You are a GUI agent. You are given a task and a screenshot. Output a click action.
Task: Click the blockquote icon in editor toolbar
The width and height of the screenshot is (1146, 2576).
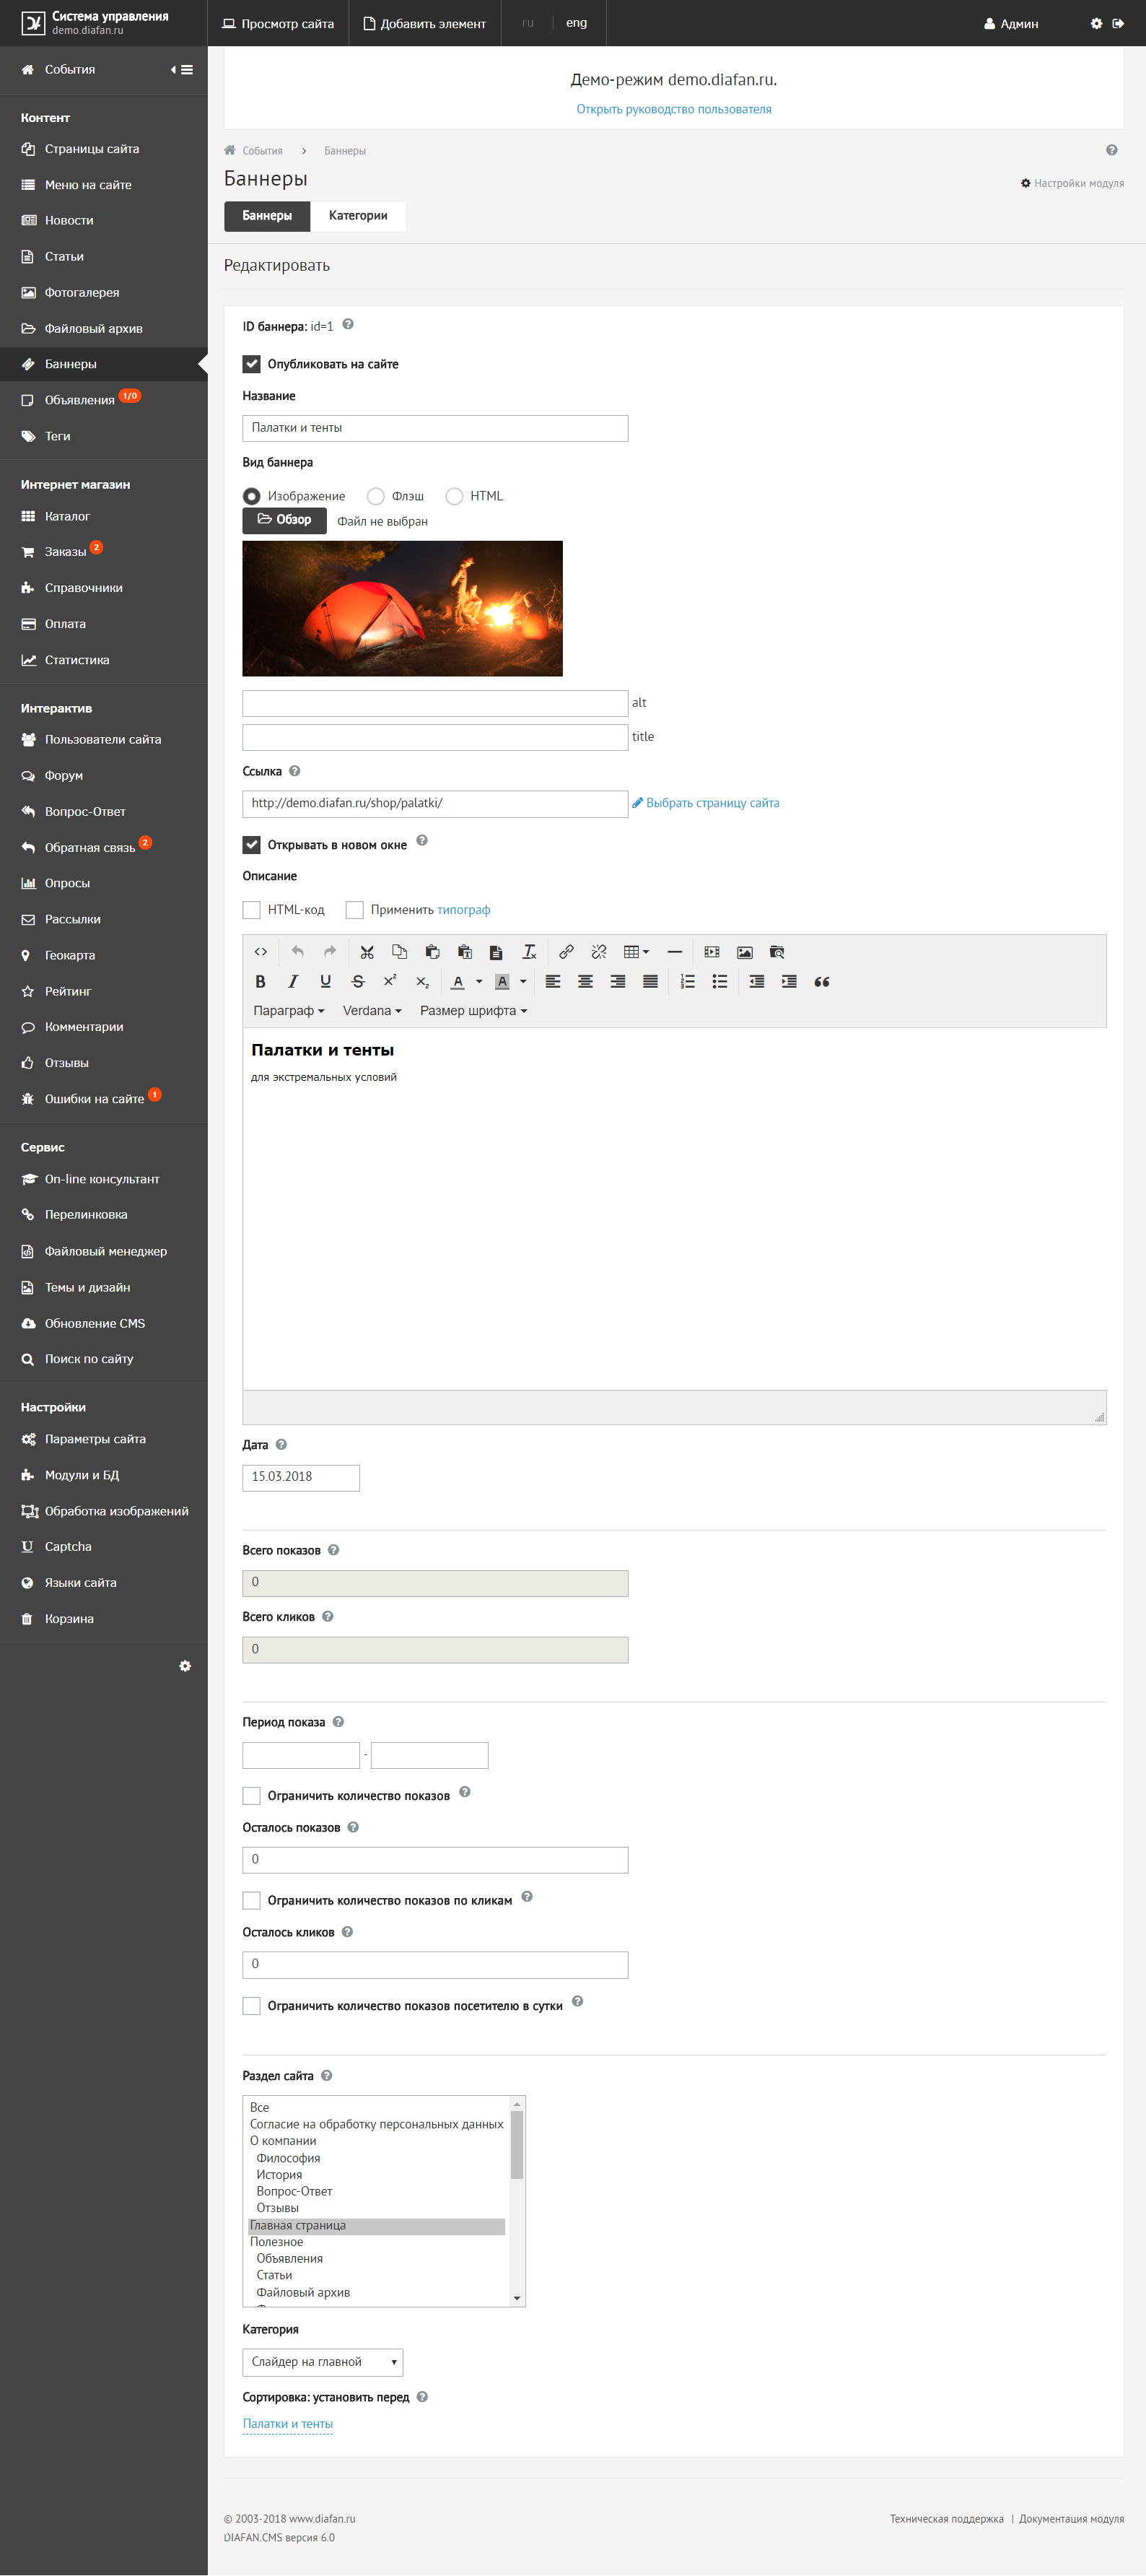coord(822,981)
